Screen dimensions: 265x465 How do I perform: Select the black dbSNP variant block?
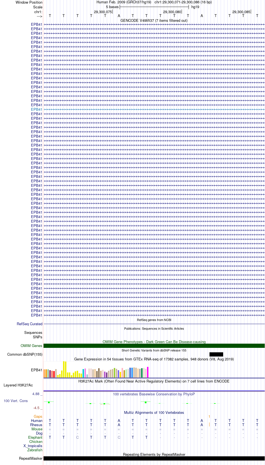click(x=216, y=354)
